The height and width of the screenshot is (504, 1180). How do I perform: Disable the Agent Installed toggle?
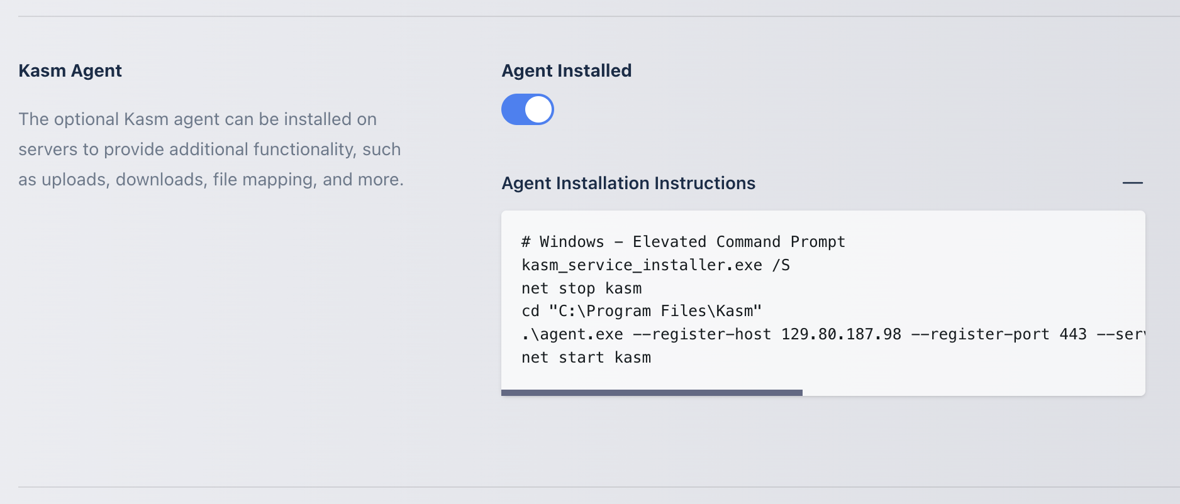point(527,109)
